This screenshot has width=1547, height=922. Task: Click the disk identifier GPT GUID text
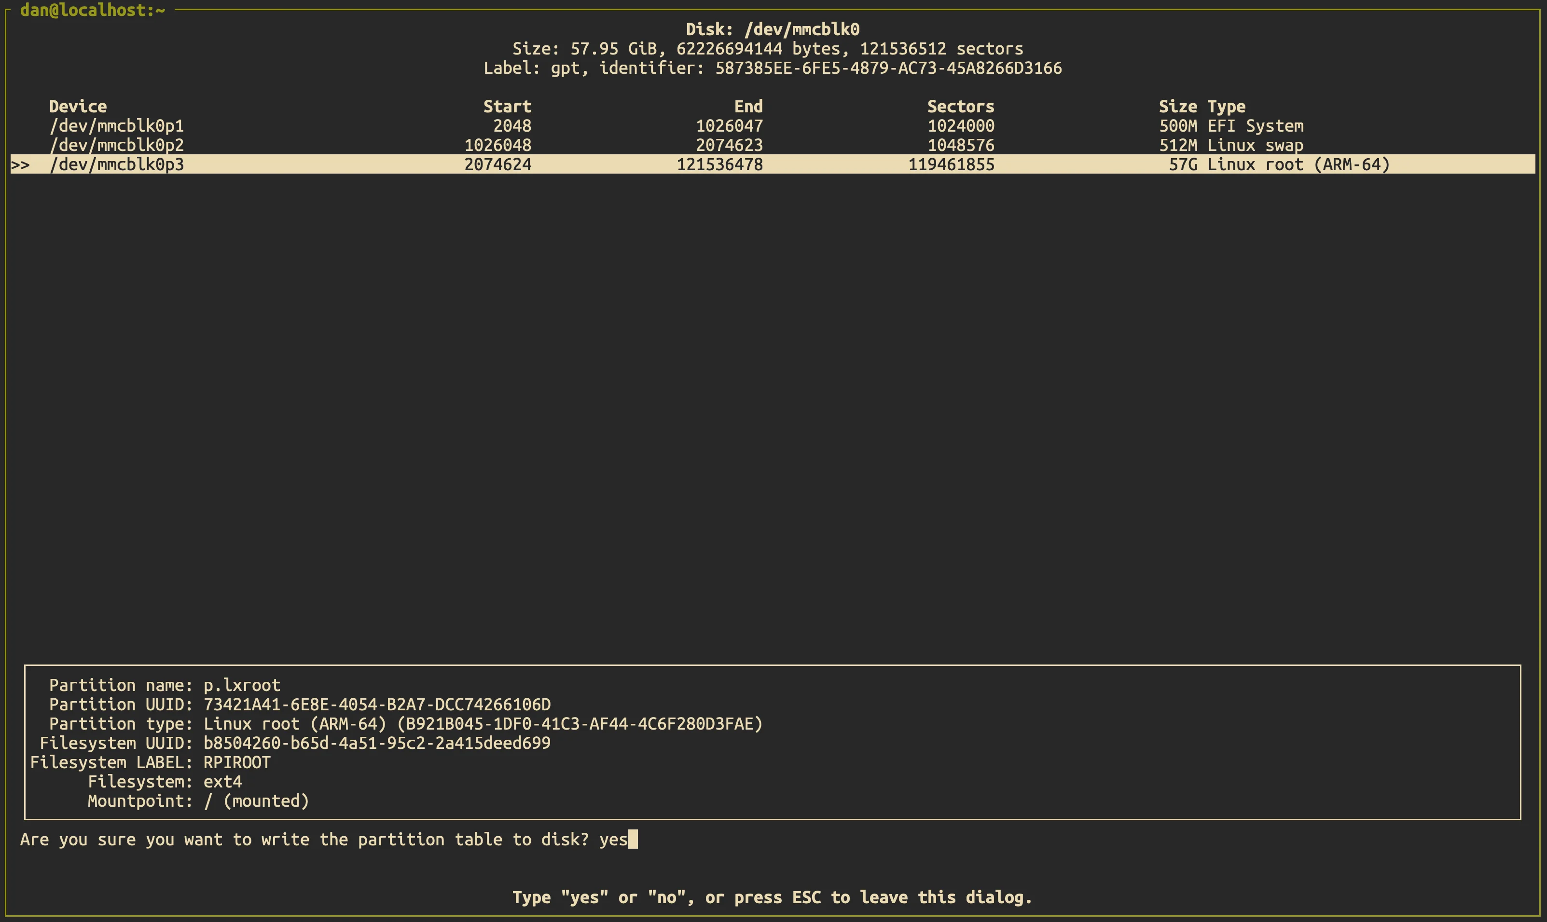tap(888, 68)
